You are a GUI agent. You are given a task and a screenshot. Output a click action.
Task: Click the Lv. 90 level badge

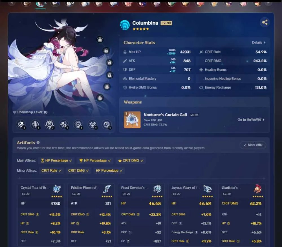click(x=166, y=23)
